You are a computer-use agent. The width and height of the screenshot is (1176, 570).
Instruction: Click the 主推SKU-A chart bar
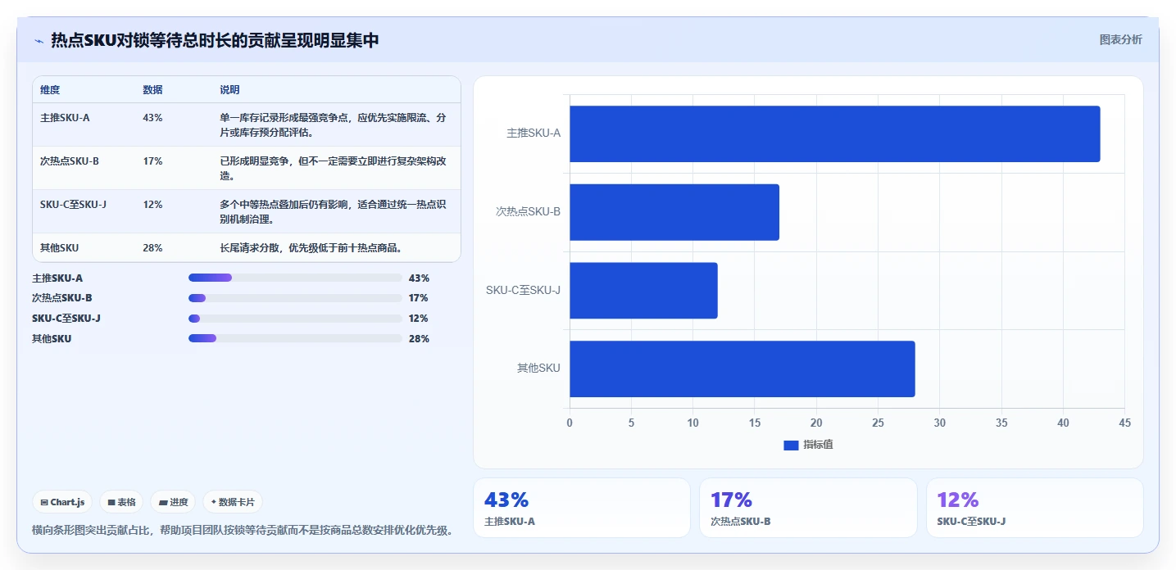[x=834, y=133]
